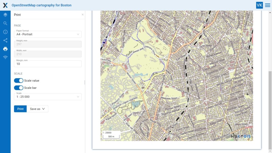Toggle the Scale value switch
Viewport: 272px width, 153px height.
pos(19,80)
